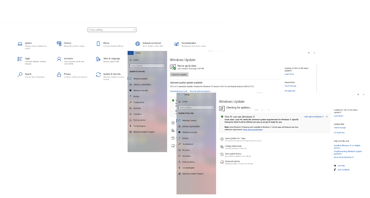This screenshot has height=198, width=370.
Task: Select For developers in the You're up to date window
Action: (139, 126)
